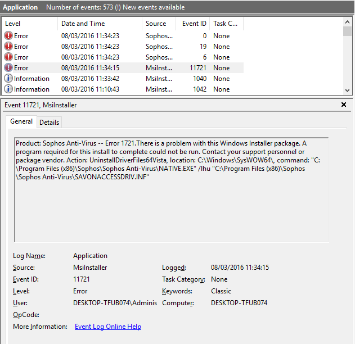This screenshot has height=344, width=355.
Task: Close the Event 11721 preview pane
Action: coord(343,105)
